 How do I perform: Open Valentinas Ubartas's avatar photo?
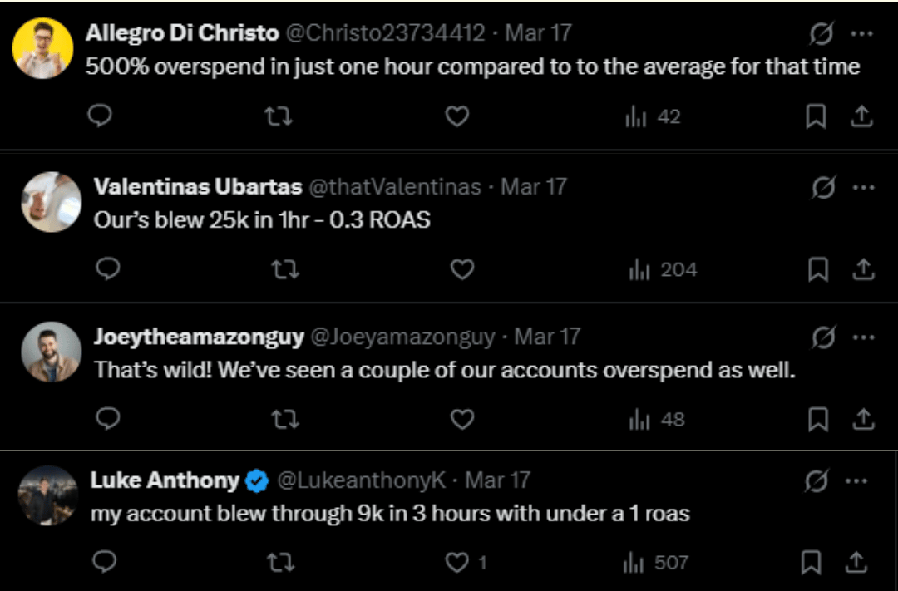[52, 202]
